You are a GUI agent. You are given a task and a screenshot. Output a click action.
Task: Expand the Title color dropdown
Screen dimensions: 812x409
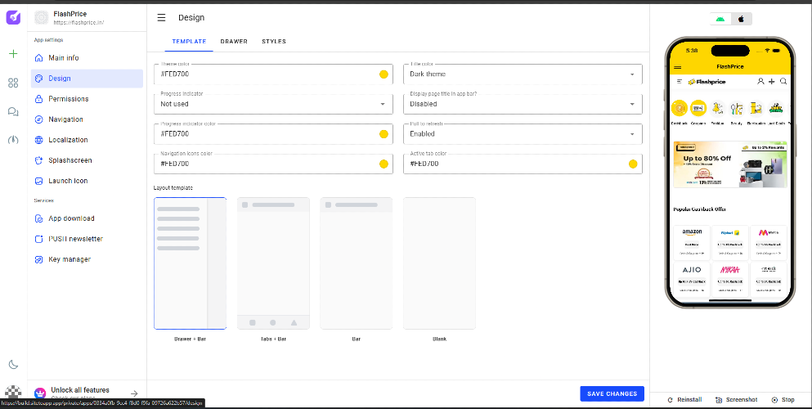[x=523, y=74]
